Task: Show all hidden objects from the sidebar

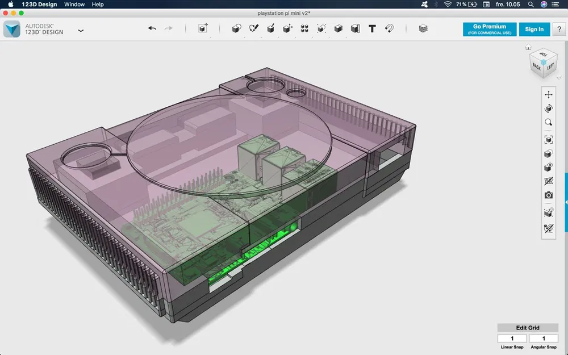Action: click(x=548, y=167)
